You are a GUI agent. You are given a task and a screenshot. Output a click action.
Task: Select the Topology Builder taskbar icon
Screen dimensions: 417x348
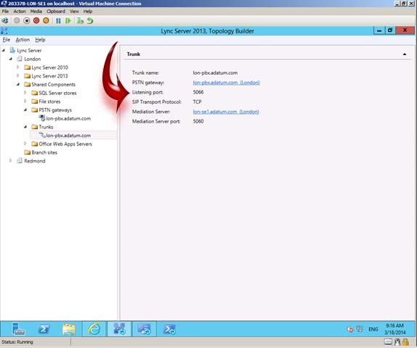point(119,329)
